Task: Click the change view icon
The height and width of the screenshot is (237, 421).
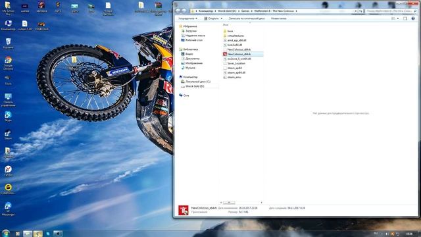Action: click(x=393, y=18)
